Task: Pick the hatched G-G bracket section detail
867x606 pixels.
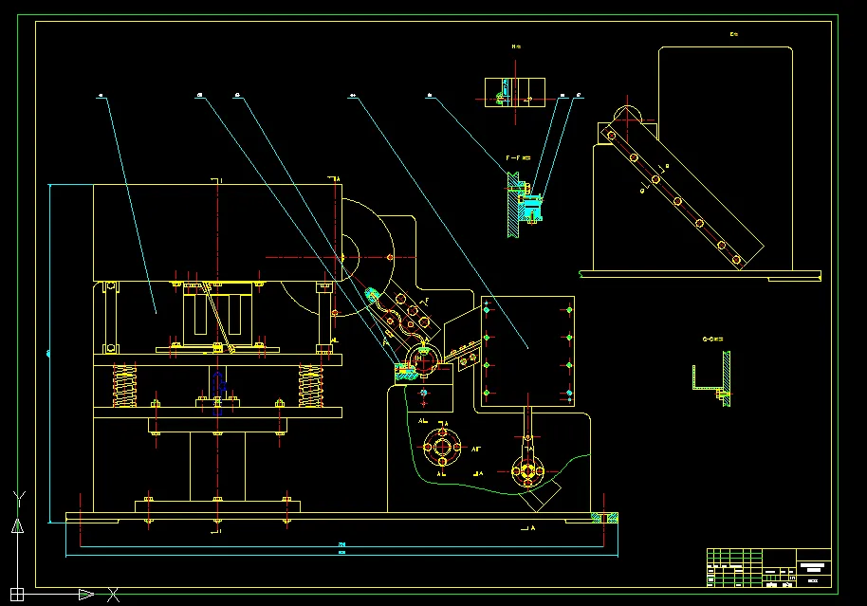Action: point(712,378)
